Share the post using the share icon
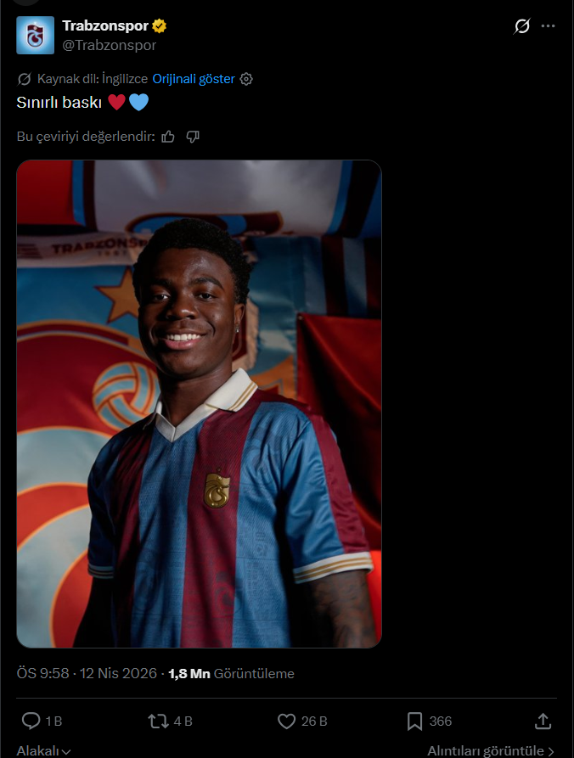This screenshot has height=758, width=574. [543, 722]
